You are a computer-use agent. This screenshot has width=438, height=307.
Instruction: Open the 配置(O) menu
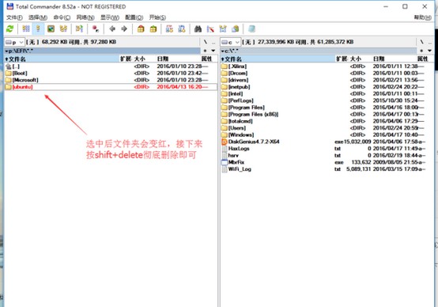134,17
